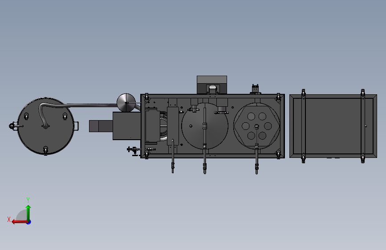This screenshot has width=386, height=250.
Task: Select the empty rectangular tray on right
Action: click(x=333, y=126)
